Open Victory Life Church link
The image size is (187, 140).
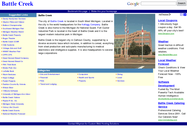point(11,107)
